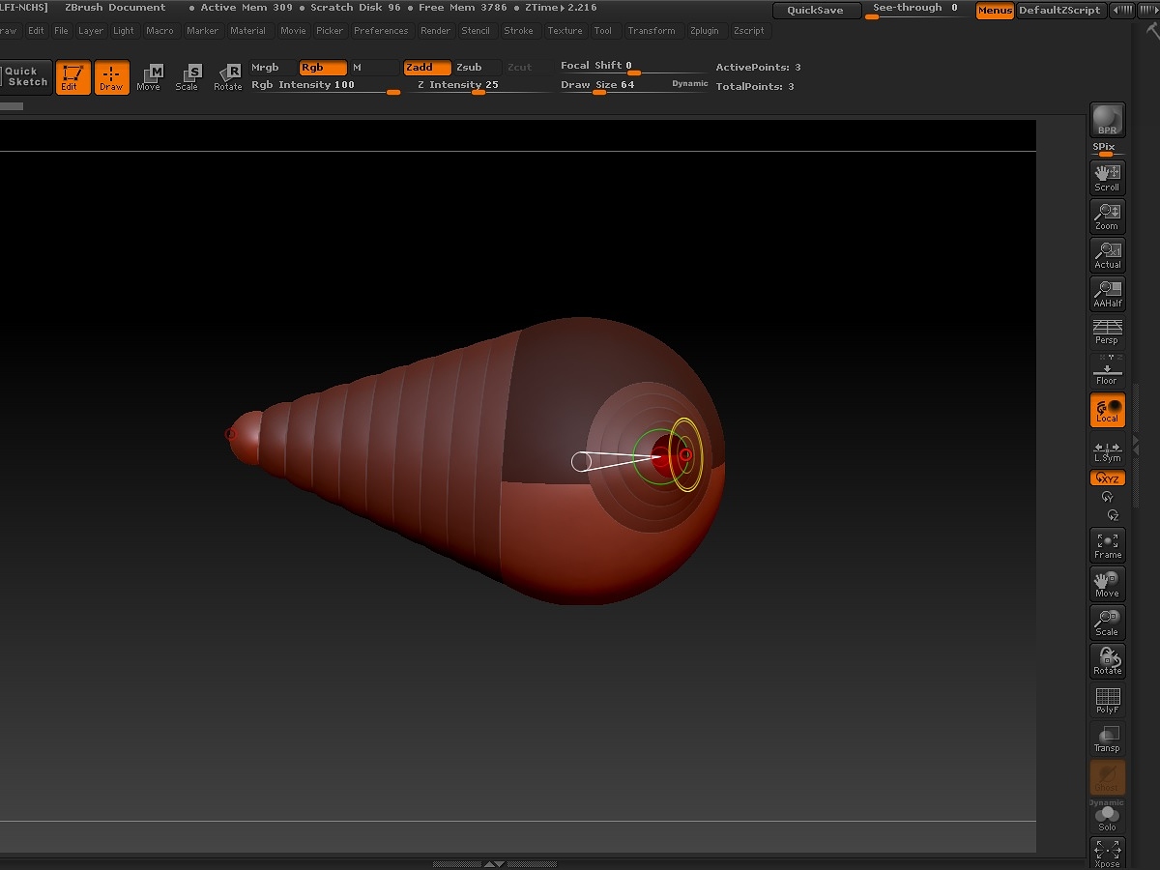The height and width of the screenshot is (870, 1160).
Task: Show PolyF wireframe on mesh
Action: click(x=1107, y=700)
